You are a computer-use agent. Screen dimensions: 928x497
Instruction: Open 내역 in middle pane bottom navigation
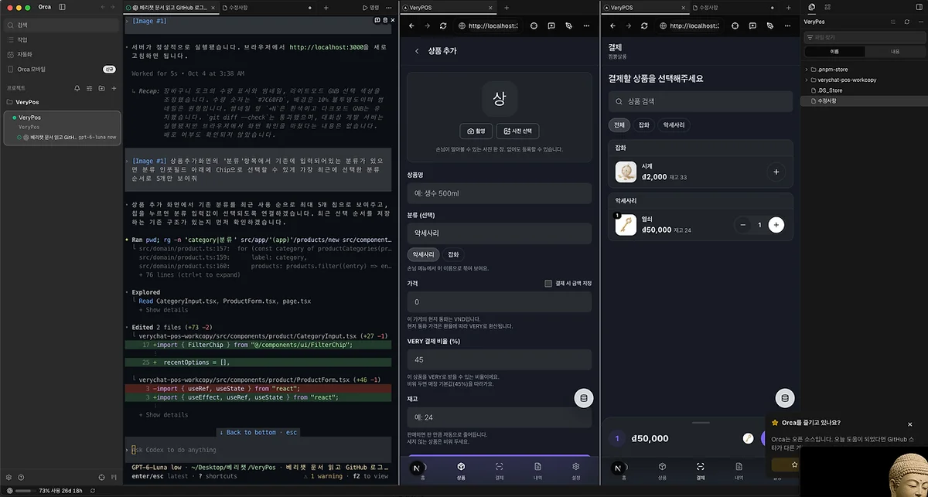click(537, 470)
